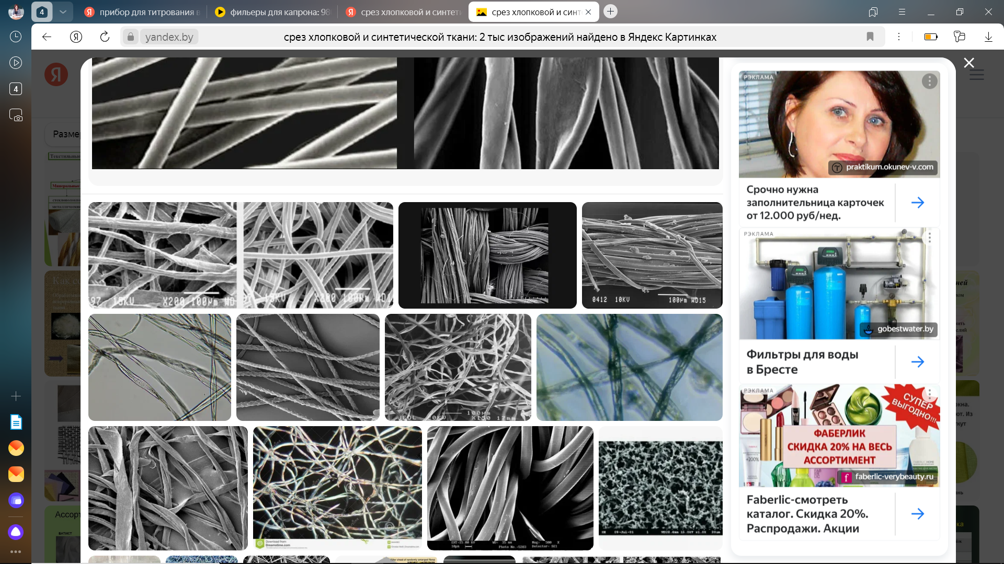Open options menu on the okunev ad
1004x564 pixels.
point(929,81)
